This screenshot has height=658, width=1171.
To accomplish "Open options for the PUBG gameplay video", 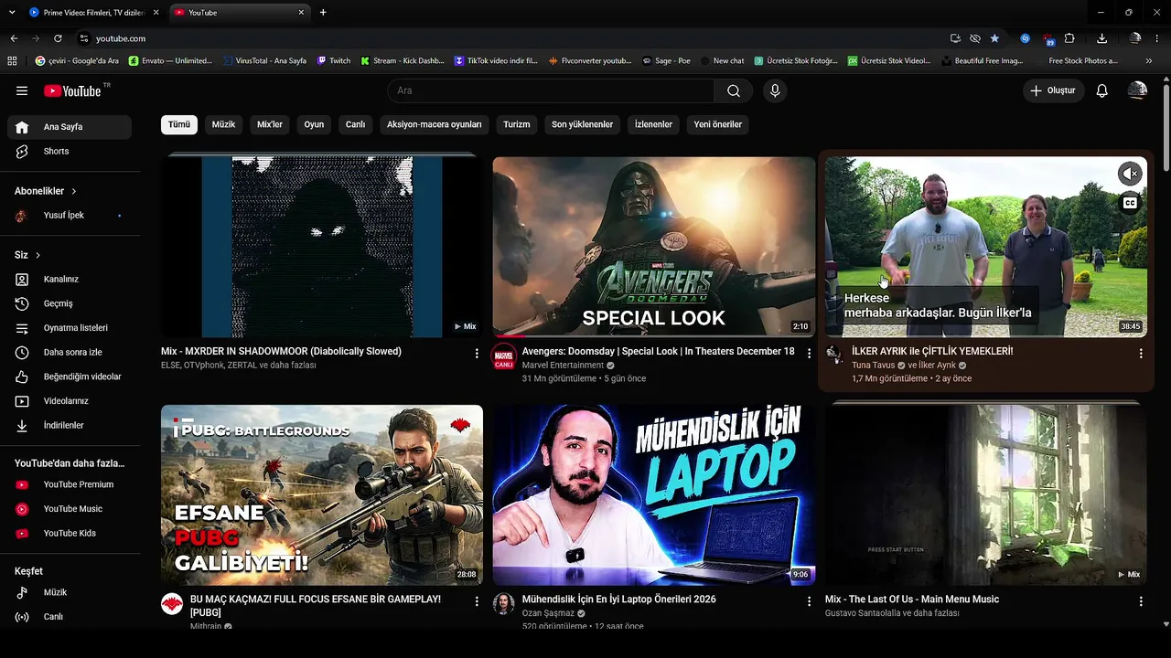I will pos(477,601).
